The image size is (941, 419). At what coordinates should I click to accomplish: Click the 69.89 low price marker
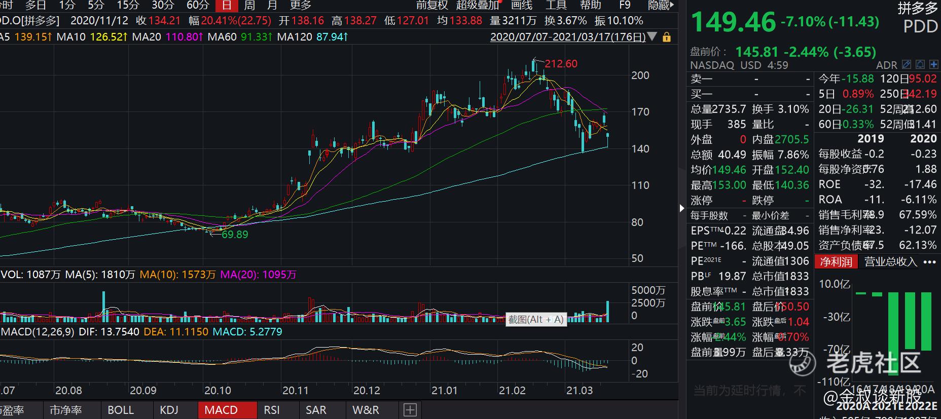pos(235,235)
